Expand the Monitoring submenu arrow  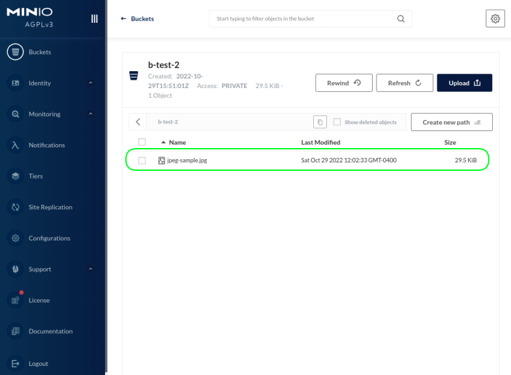pyautogui.click(x=91, y=114)
